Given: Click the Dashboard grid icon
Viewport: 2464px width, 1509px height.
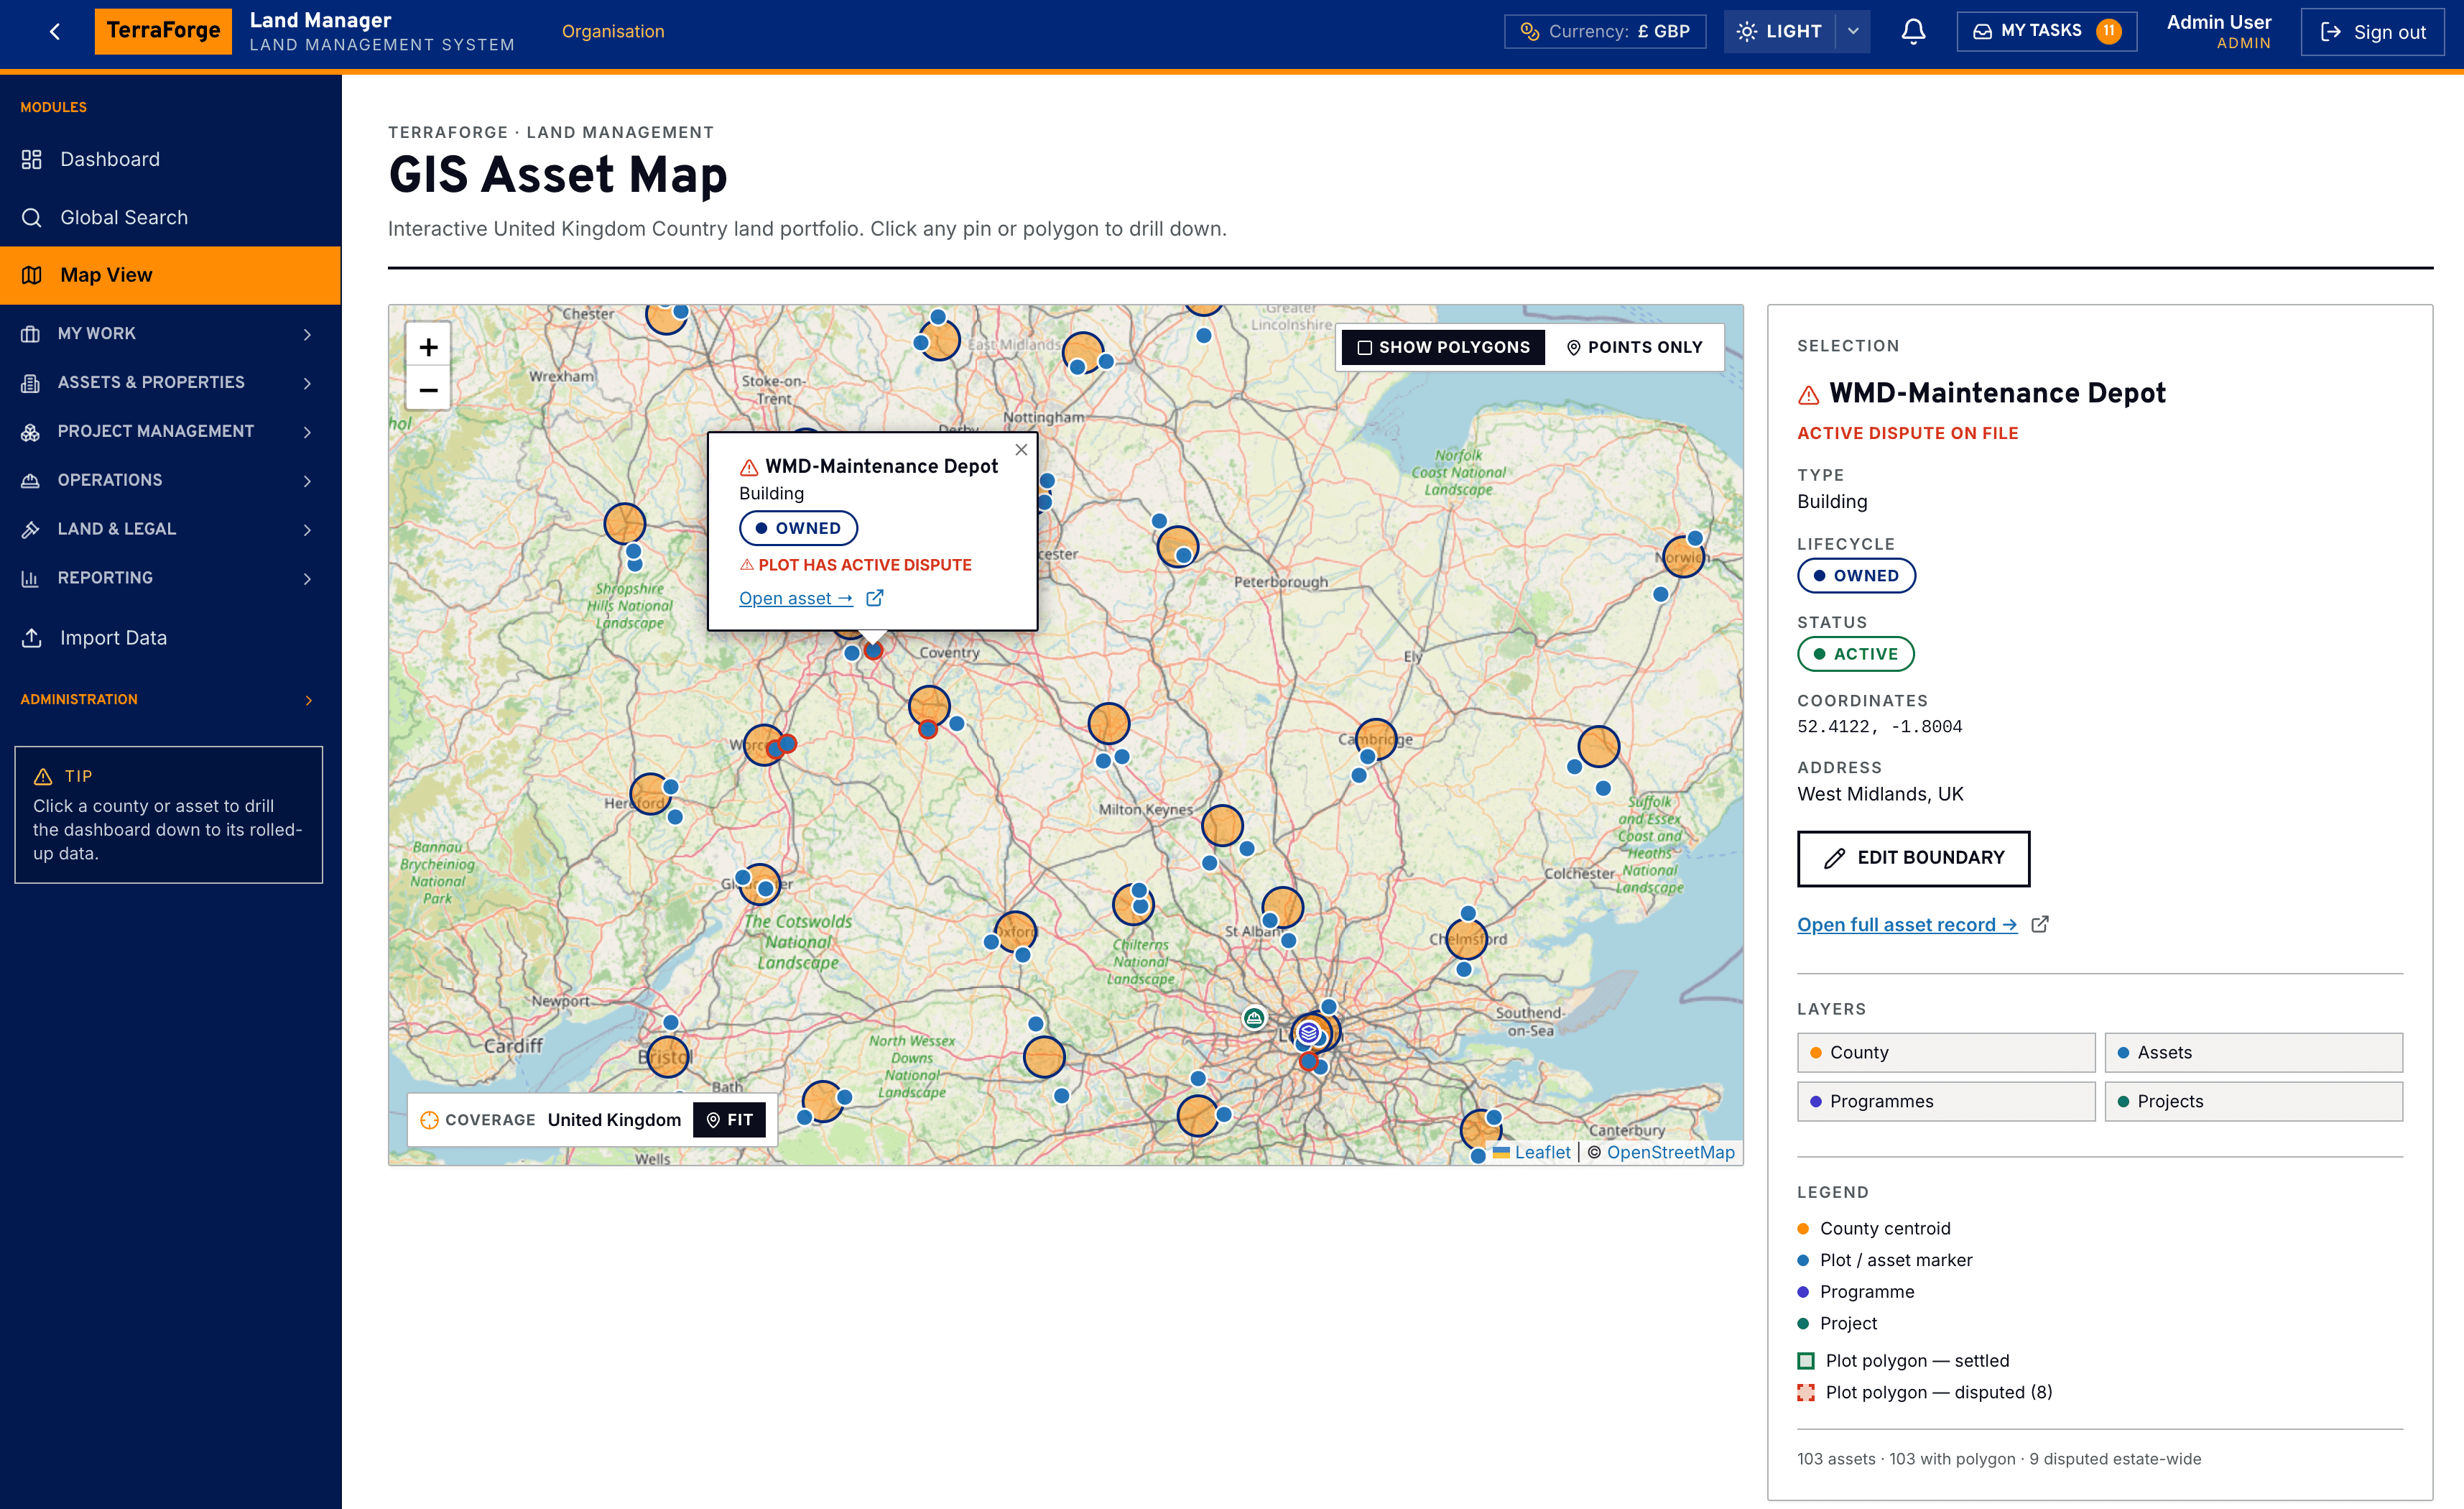Looking at the screenshot, I should tap(32, 159).
